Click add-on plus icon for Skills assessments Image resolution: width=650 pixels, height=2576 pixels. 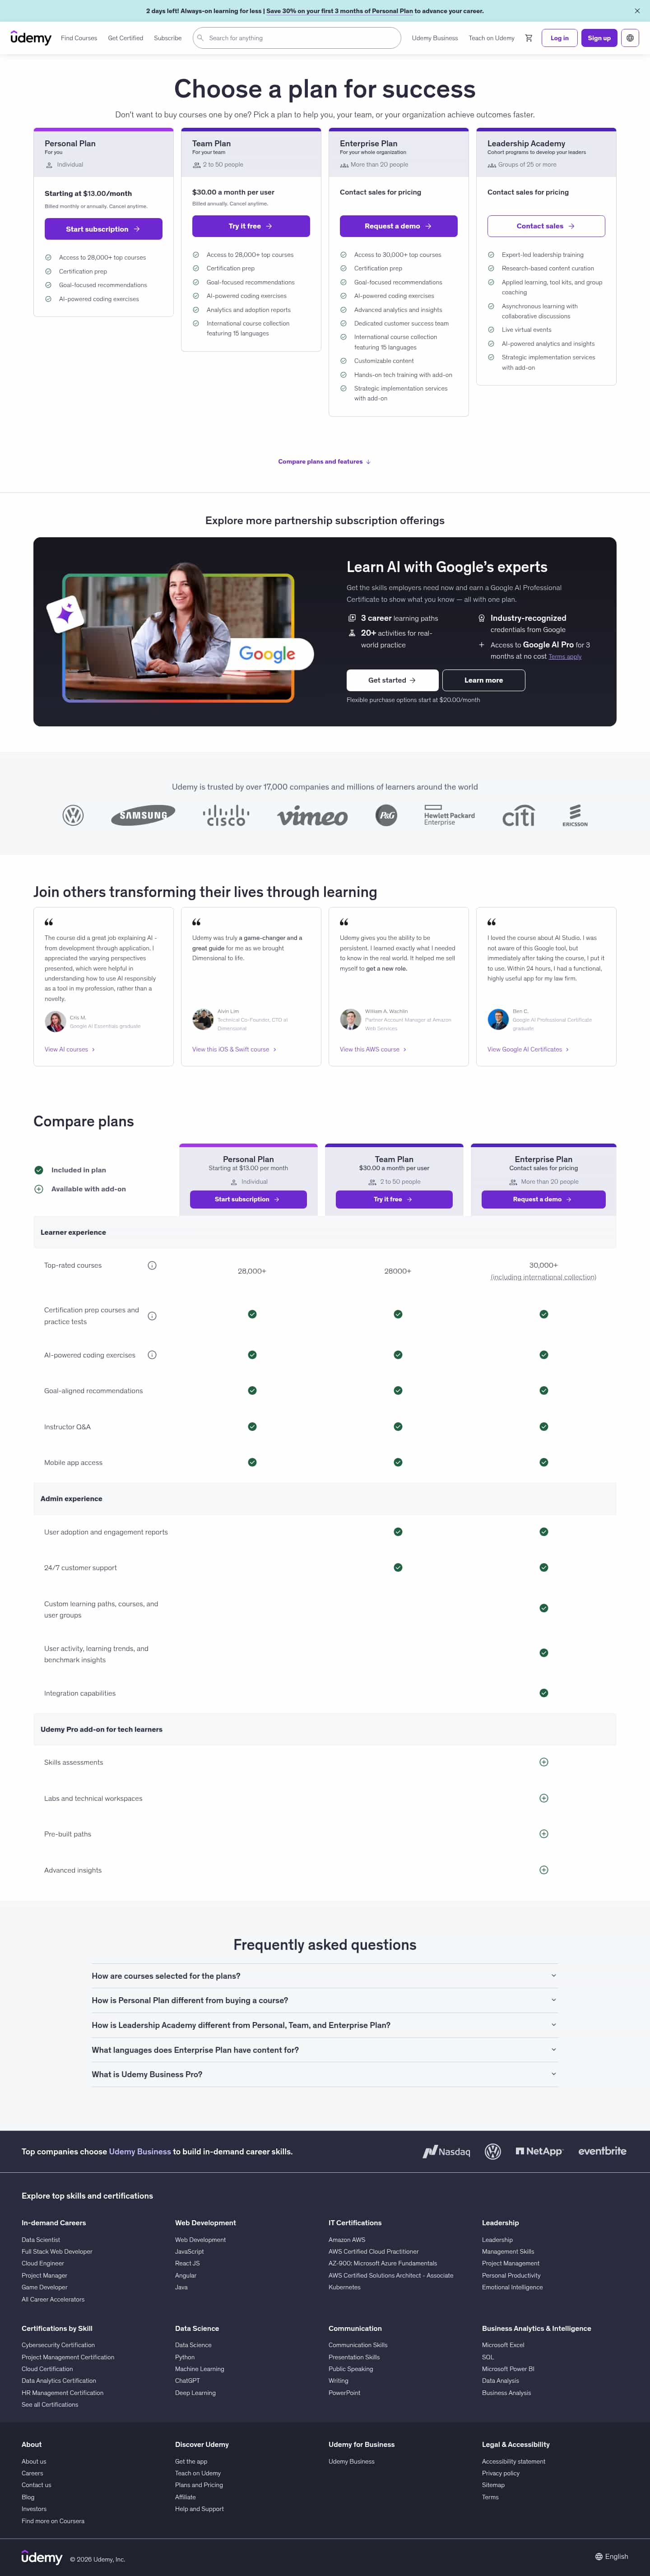pyautogui.click(x=543, y=1762)
